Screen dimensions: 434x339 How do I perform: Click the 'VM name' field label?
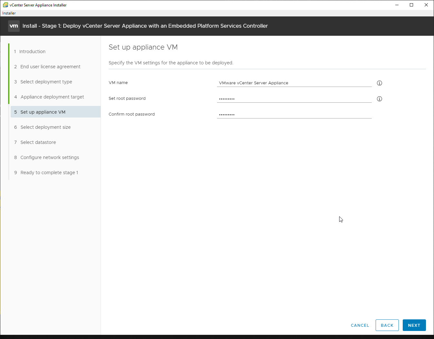click(118, 83)
